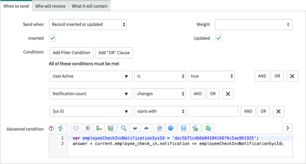Click the 'Advanced condition' label
The image size is (306, 164).
(25, 129)
